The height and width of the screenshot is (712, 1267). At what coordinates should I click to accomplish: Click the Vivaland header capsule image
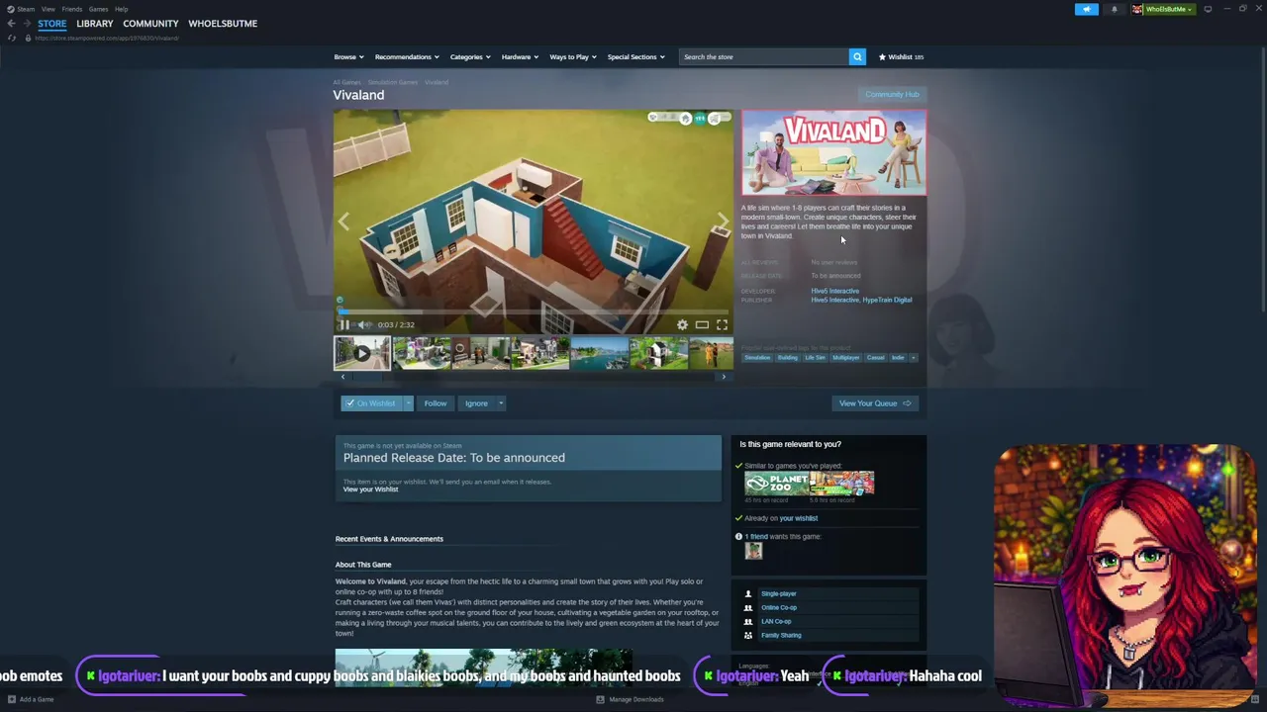[833, 152]
